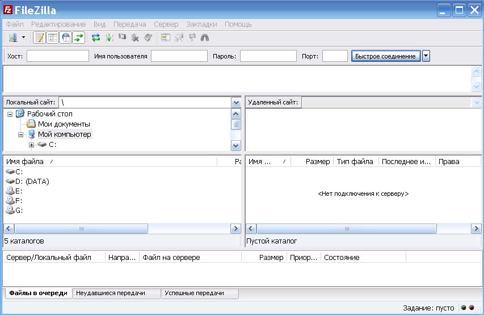Open the Закладки menu

pyautogui.click(x=201, y=24)
